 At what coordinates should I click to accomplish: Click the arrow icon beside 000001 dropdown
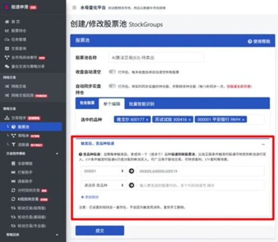pyautogui.click(x=131, y=171)
